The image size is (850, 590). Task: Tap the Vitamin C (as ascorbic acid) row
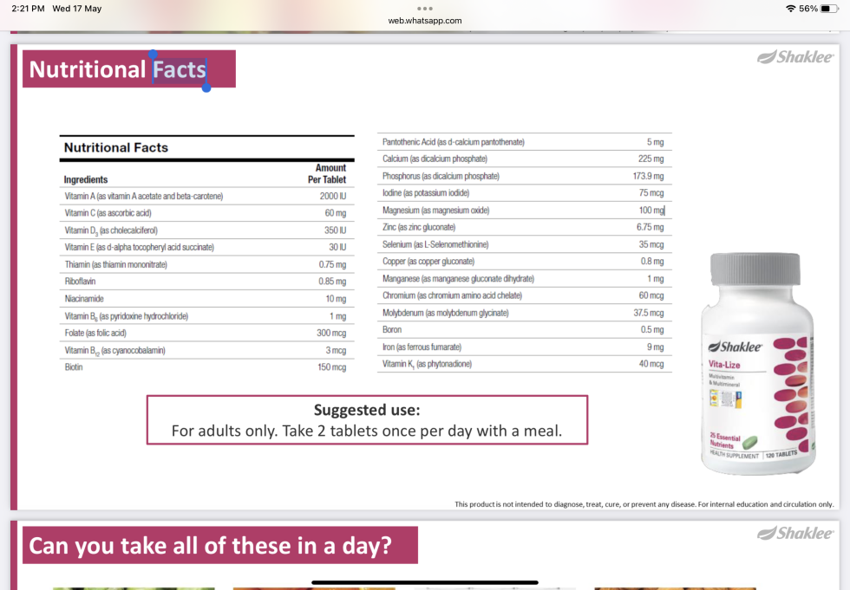[x=206, y=213]
